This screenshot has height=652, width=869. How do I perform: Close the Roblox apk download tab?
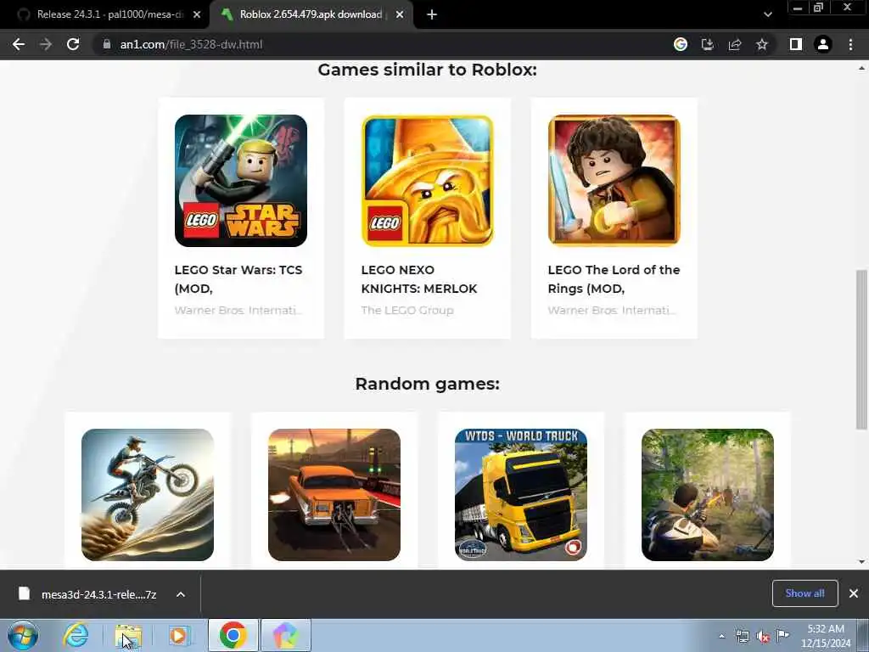(x=400, y=15)
